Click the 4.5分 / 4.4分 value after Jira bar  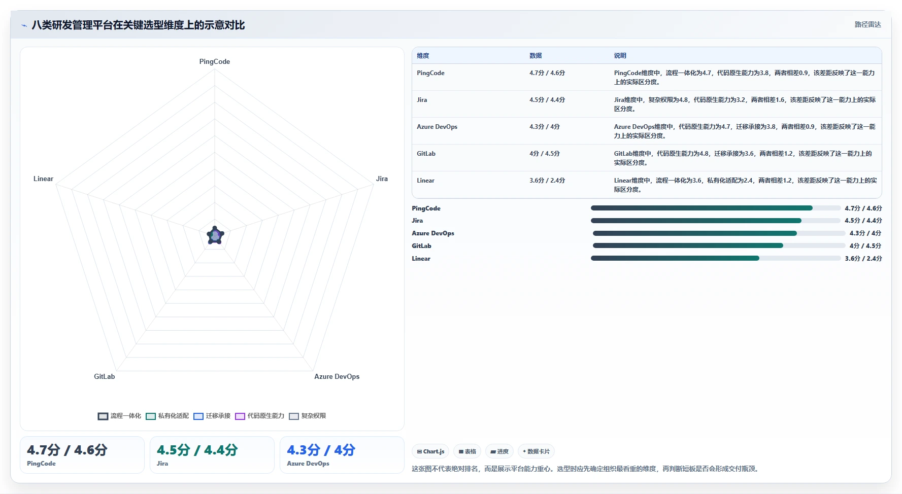pyautogui.click(x=863, y=221)
